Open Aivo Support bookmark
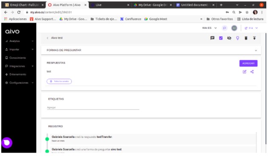268x156 pixels. 43,19
